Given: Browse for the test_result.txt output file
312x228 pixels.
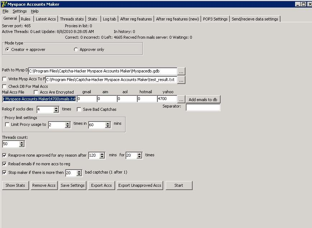Looking at the screenshot, I should tap(181, 80).
